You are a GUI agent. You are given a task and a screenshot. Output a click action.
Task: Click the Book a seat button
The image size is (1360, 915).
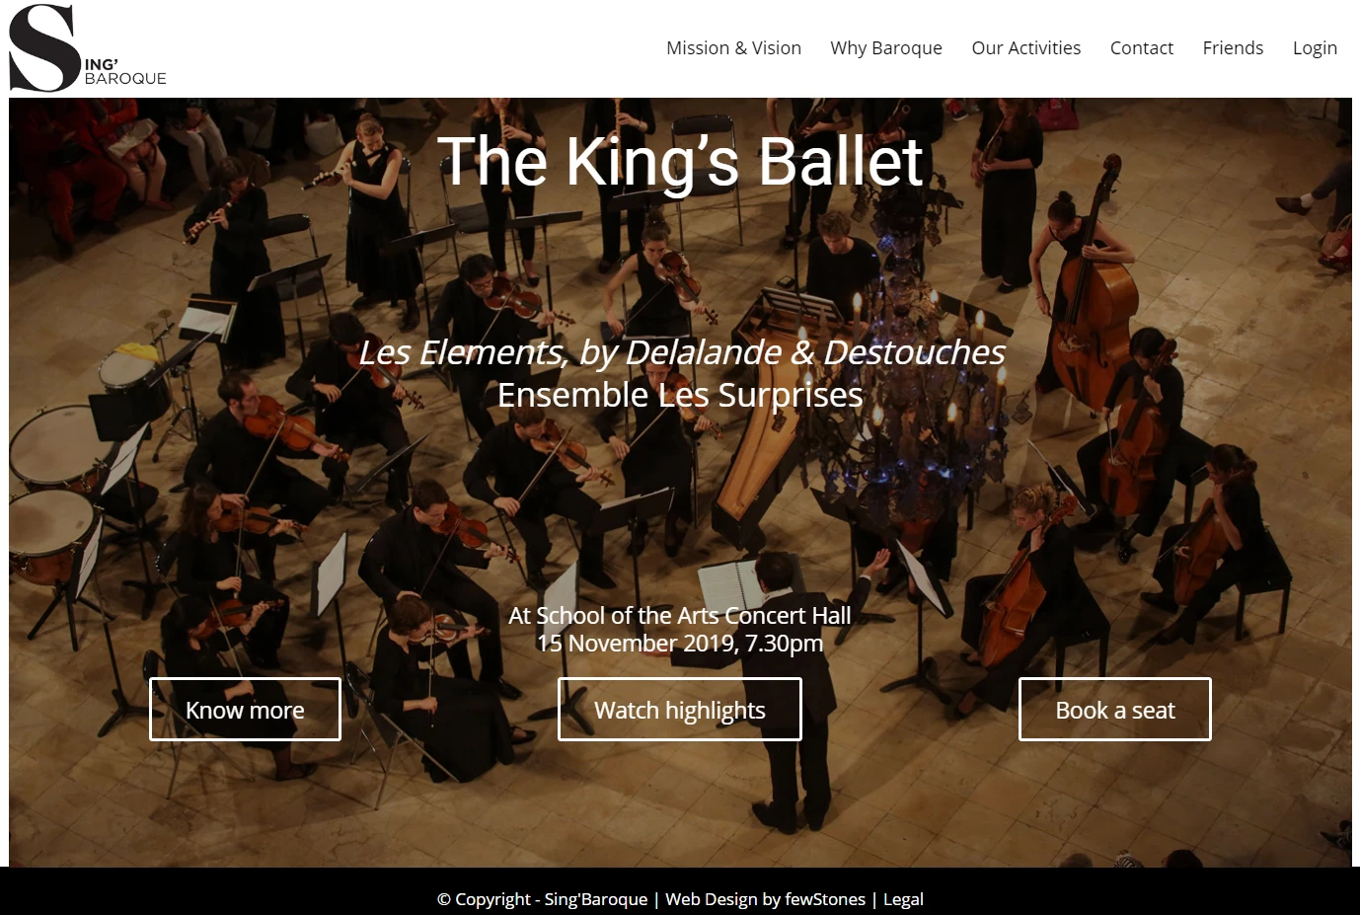(x=1114, y=709)
